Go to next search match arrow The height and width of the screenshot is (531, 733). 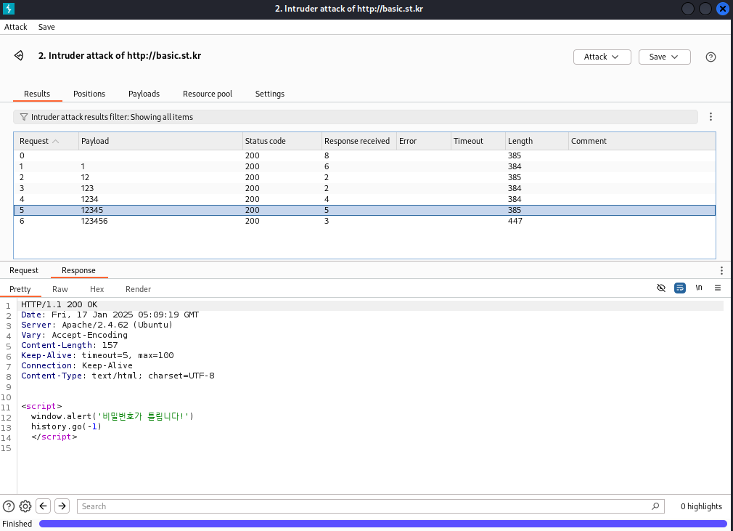tap(62, 506)
